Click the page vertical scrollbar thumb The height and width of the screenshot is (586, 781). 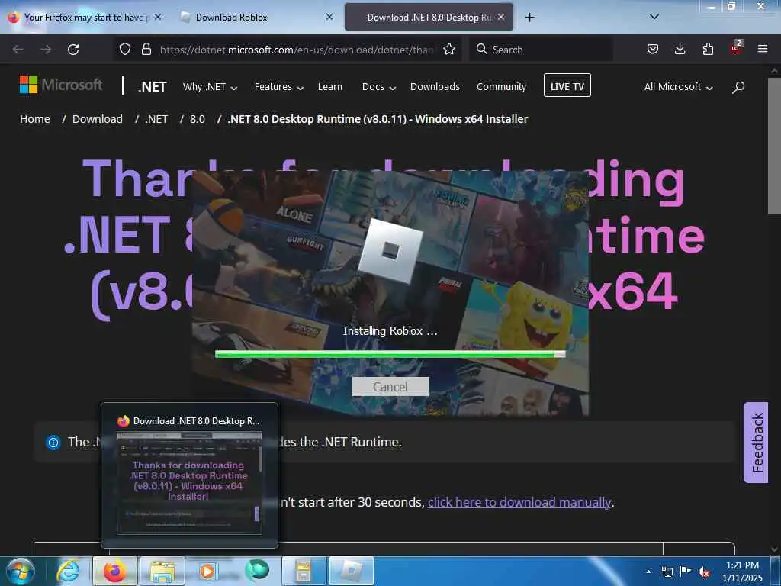click(774, 146)
